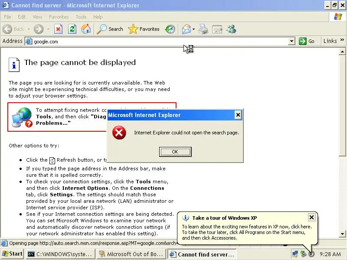
Task: Switch to Microsoft Out of Box taskbar item
Action: coord(131,254)
